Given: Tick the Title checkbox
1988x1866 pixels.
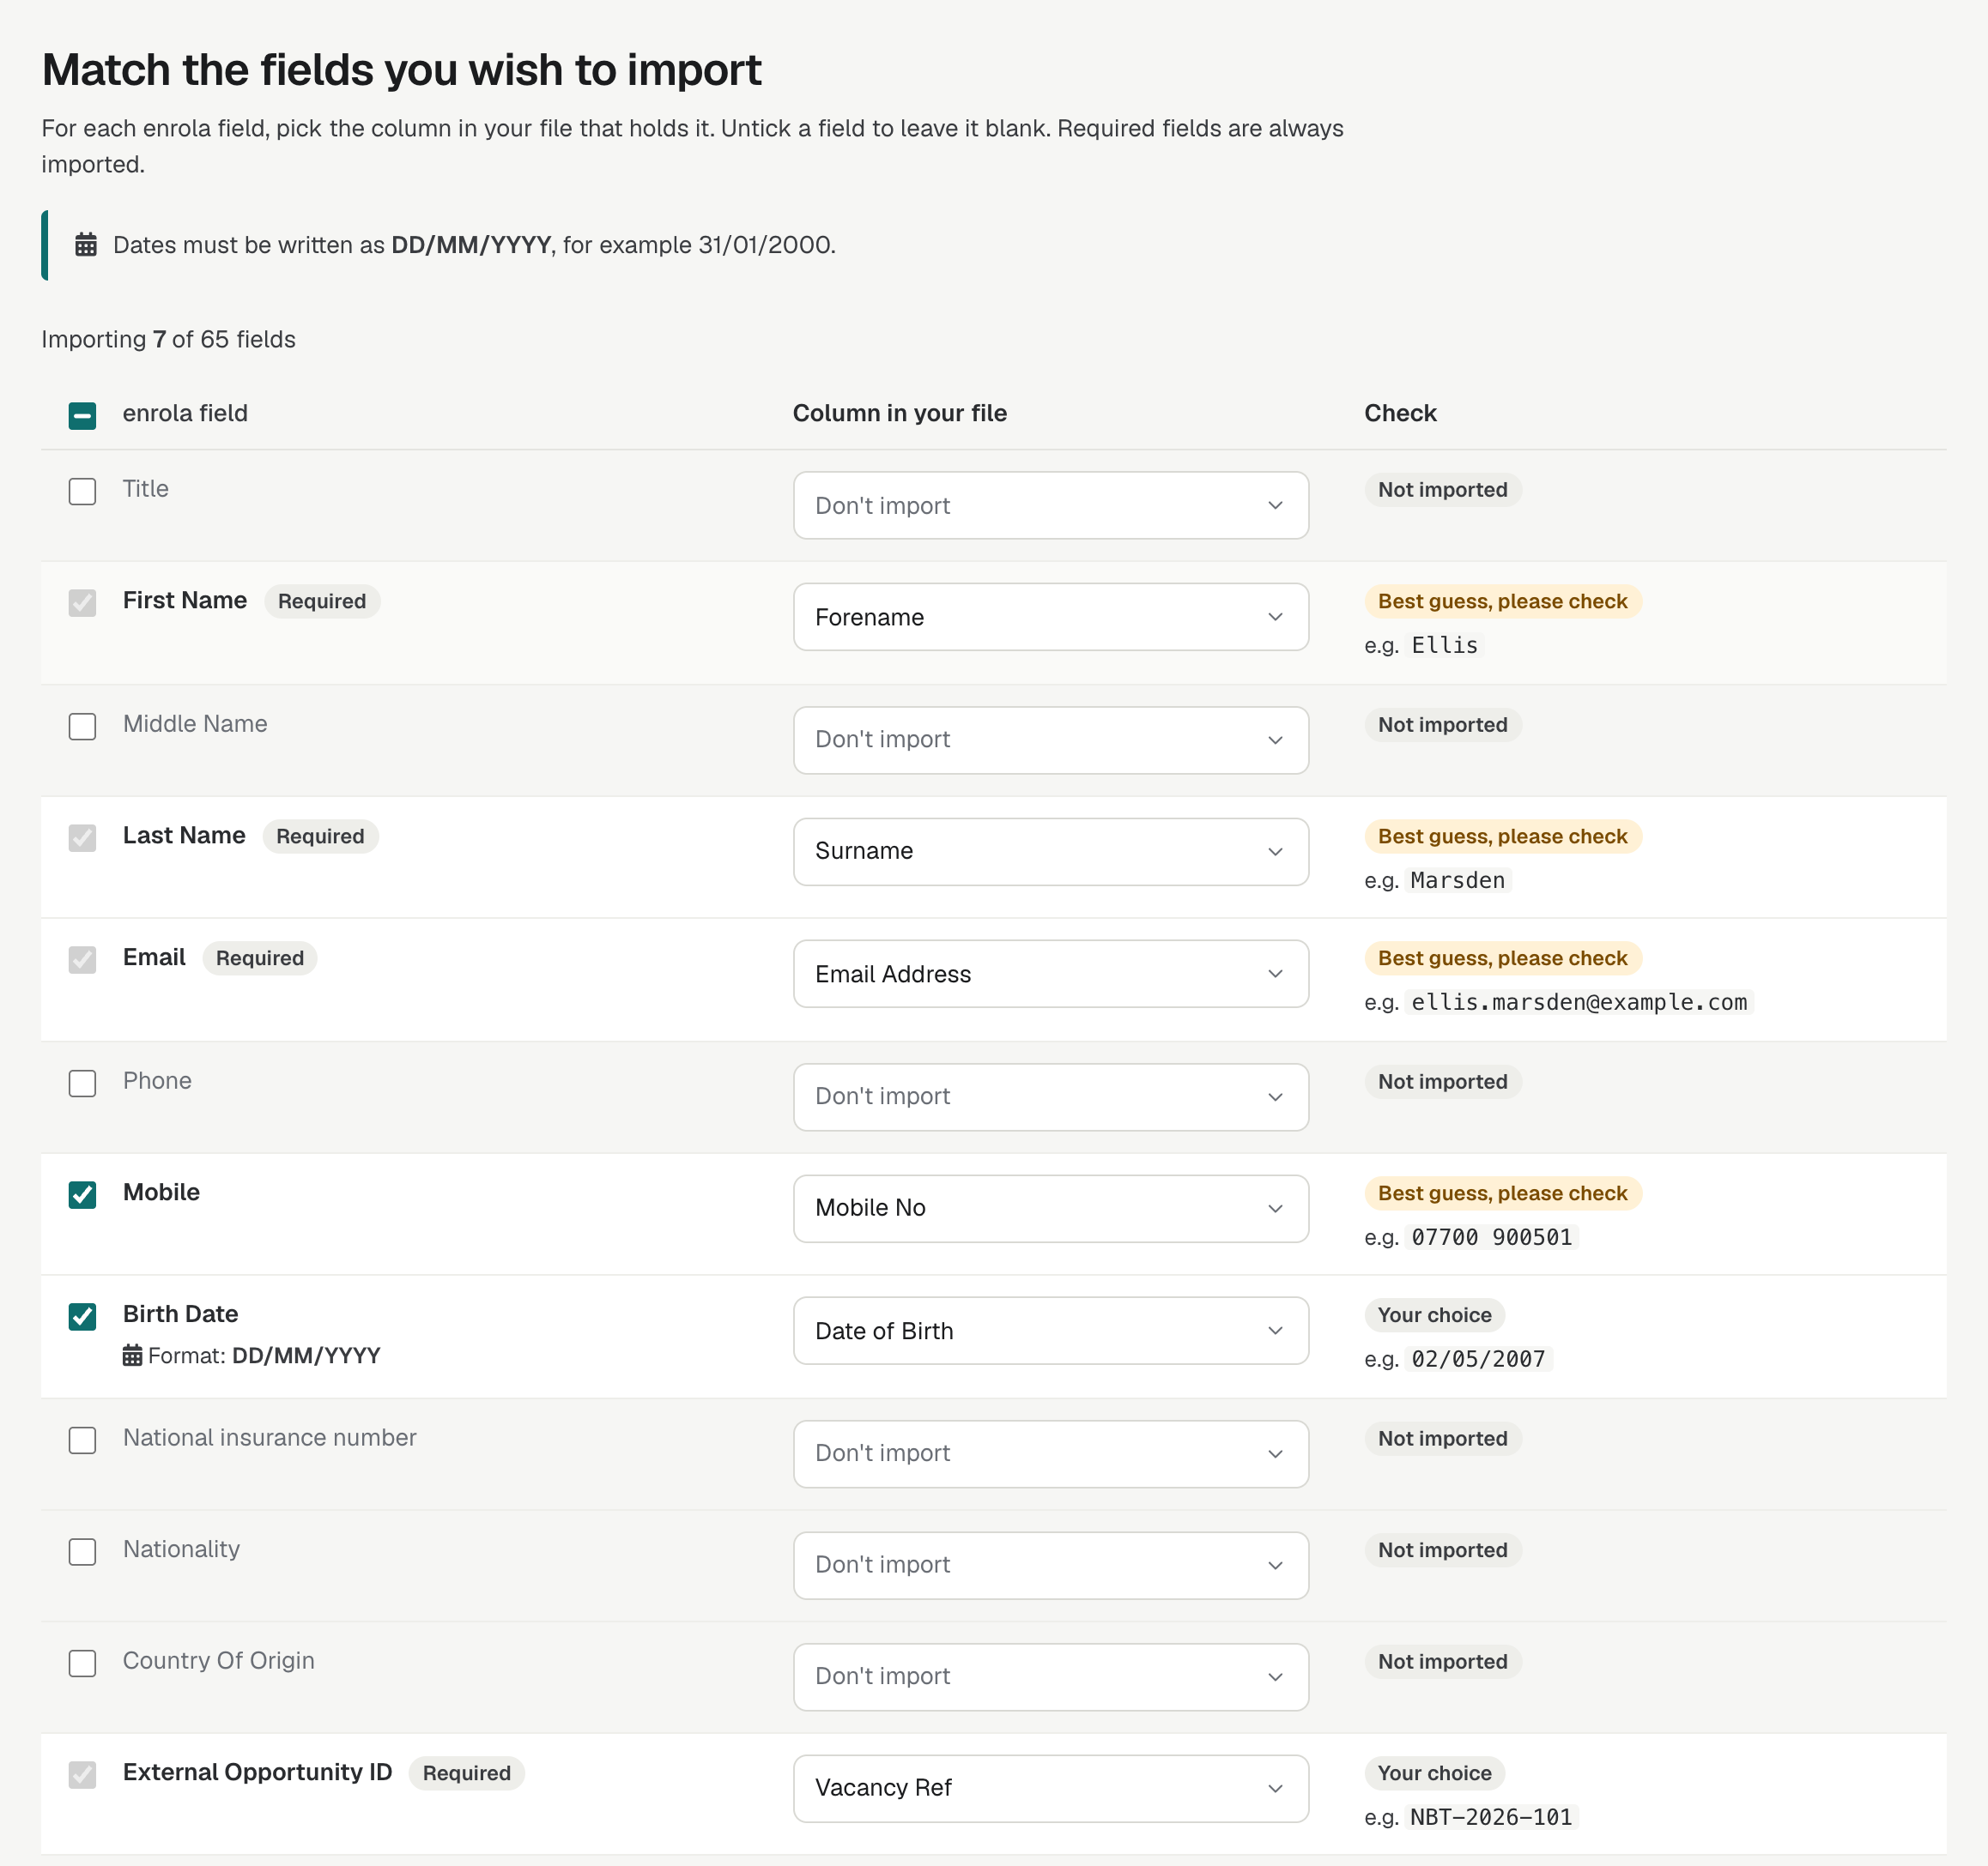Looking at the screenshot, I should pos(83,492).
